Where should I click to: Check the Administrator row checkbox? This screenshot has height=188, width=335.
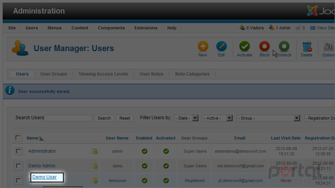pos(18,151)
